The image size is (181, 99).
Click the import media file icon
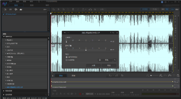click(5, 9)
